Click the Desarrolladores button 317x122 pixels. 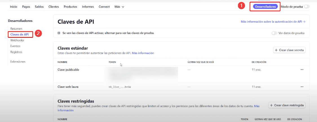tap(265, 6)
